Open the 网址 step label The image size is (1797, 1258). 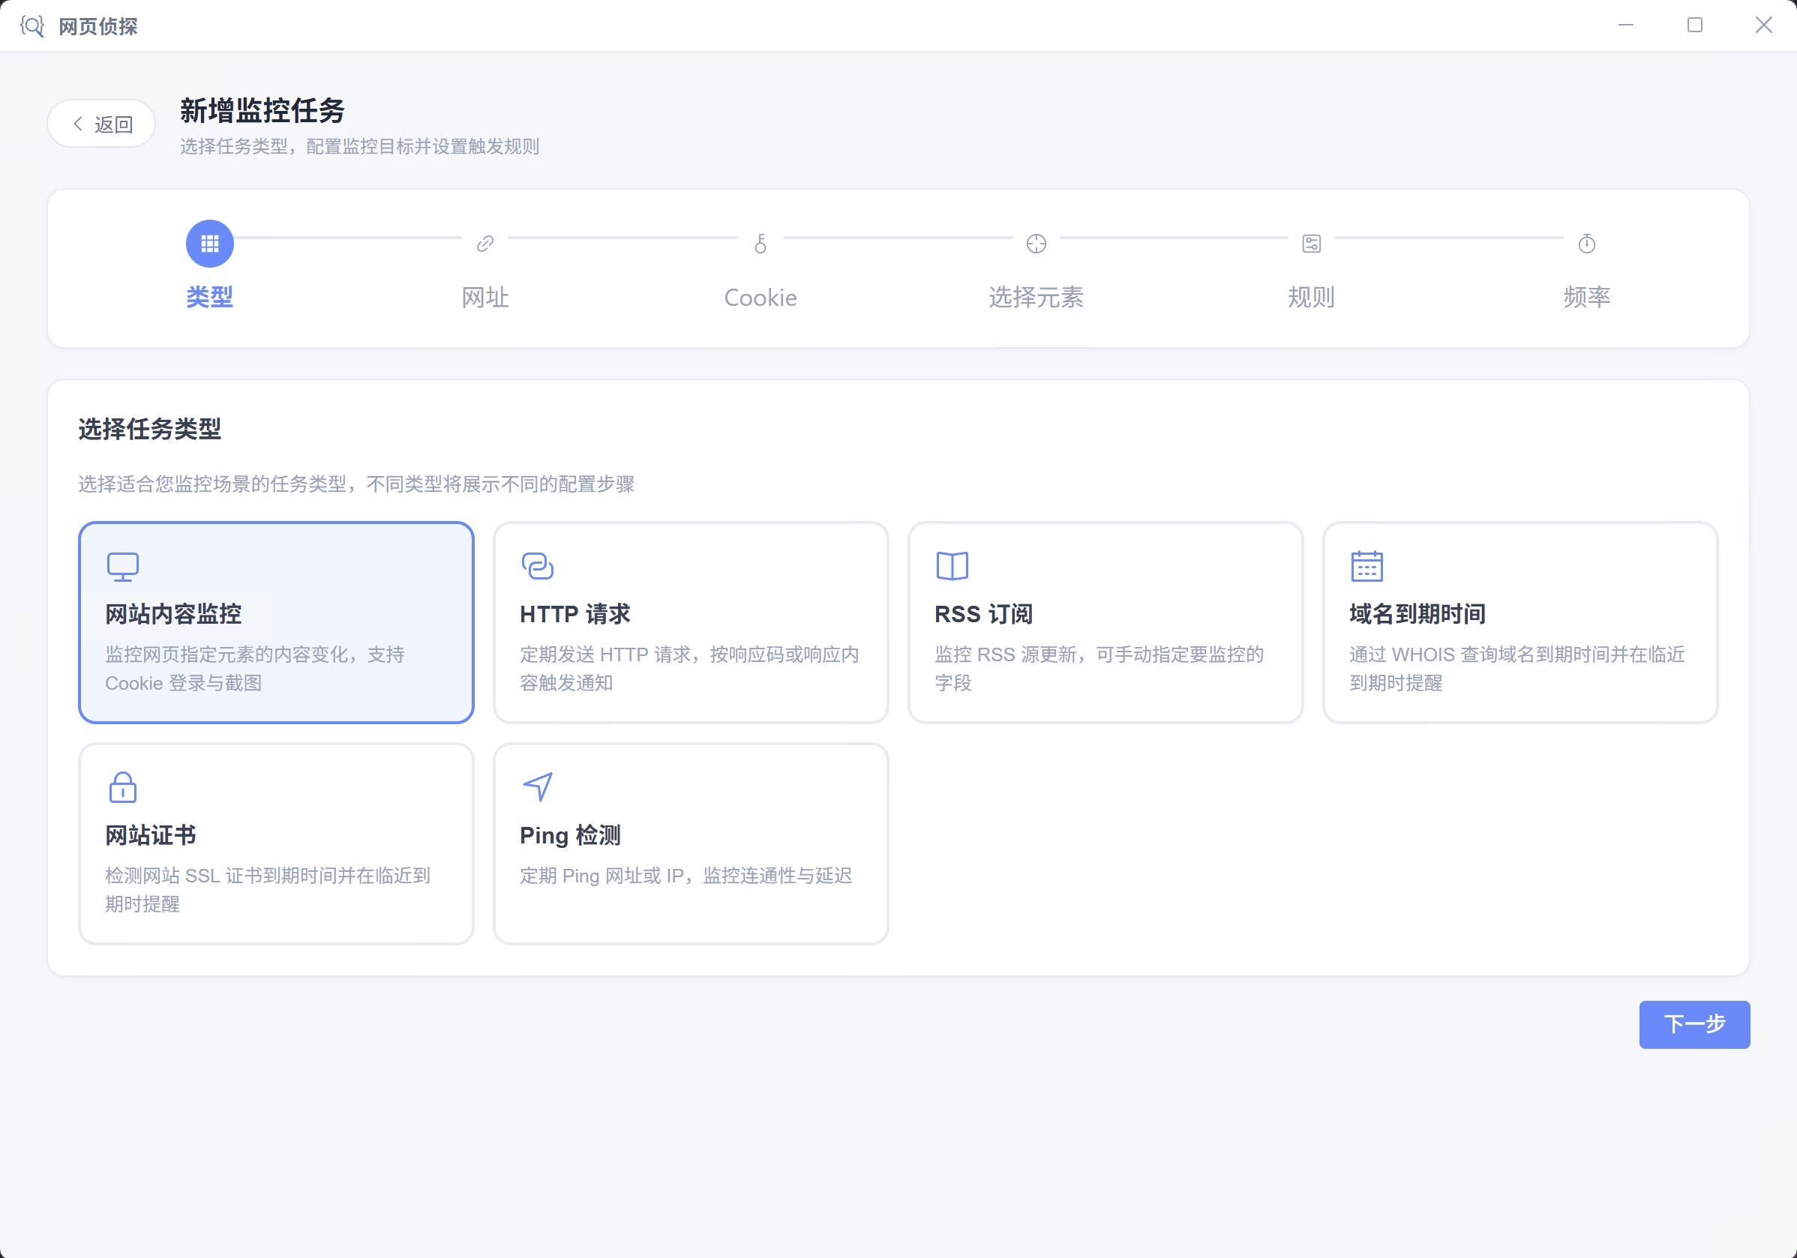point(485,298)
